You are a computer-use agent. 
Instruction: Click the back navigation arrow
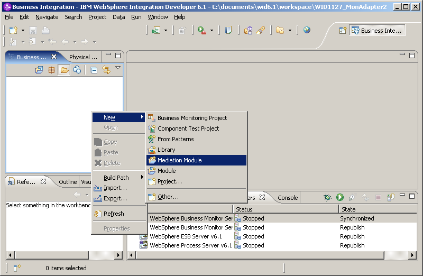(x=65, y=42)
